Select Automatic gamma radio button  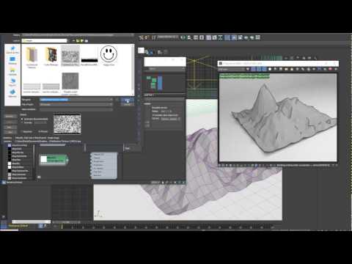tap(22, 119)
